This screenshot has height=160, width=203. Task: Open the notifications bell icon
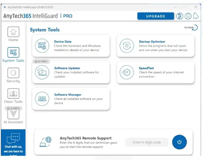(x=196, y=16)
